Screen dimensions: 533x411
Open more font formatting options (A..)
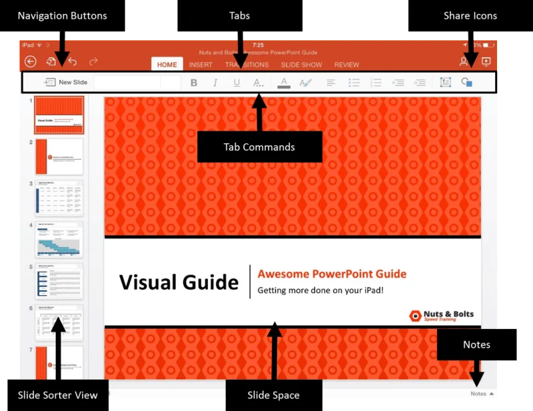point(259,83)
